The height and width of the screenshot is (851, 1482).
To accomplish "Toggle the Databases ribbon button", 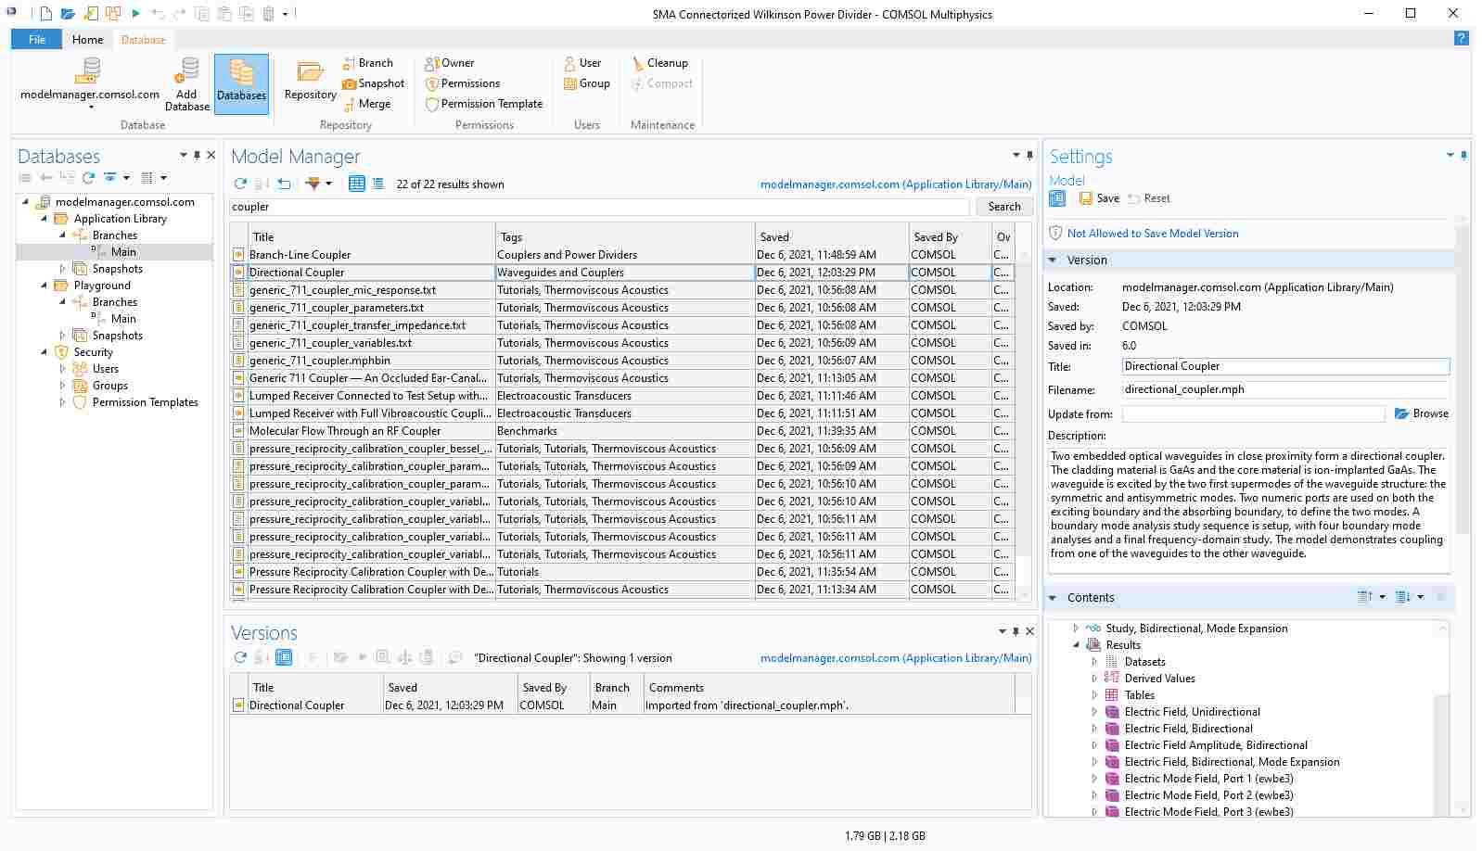I will [241, 83].
